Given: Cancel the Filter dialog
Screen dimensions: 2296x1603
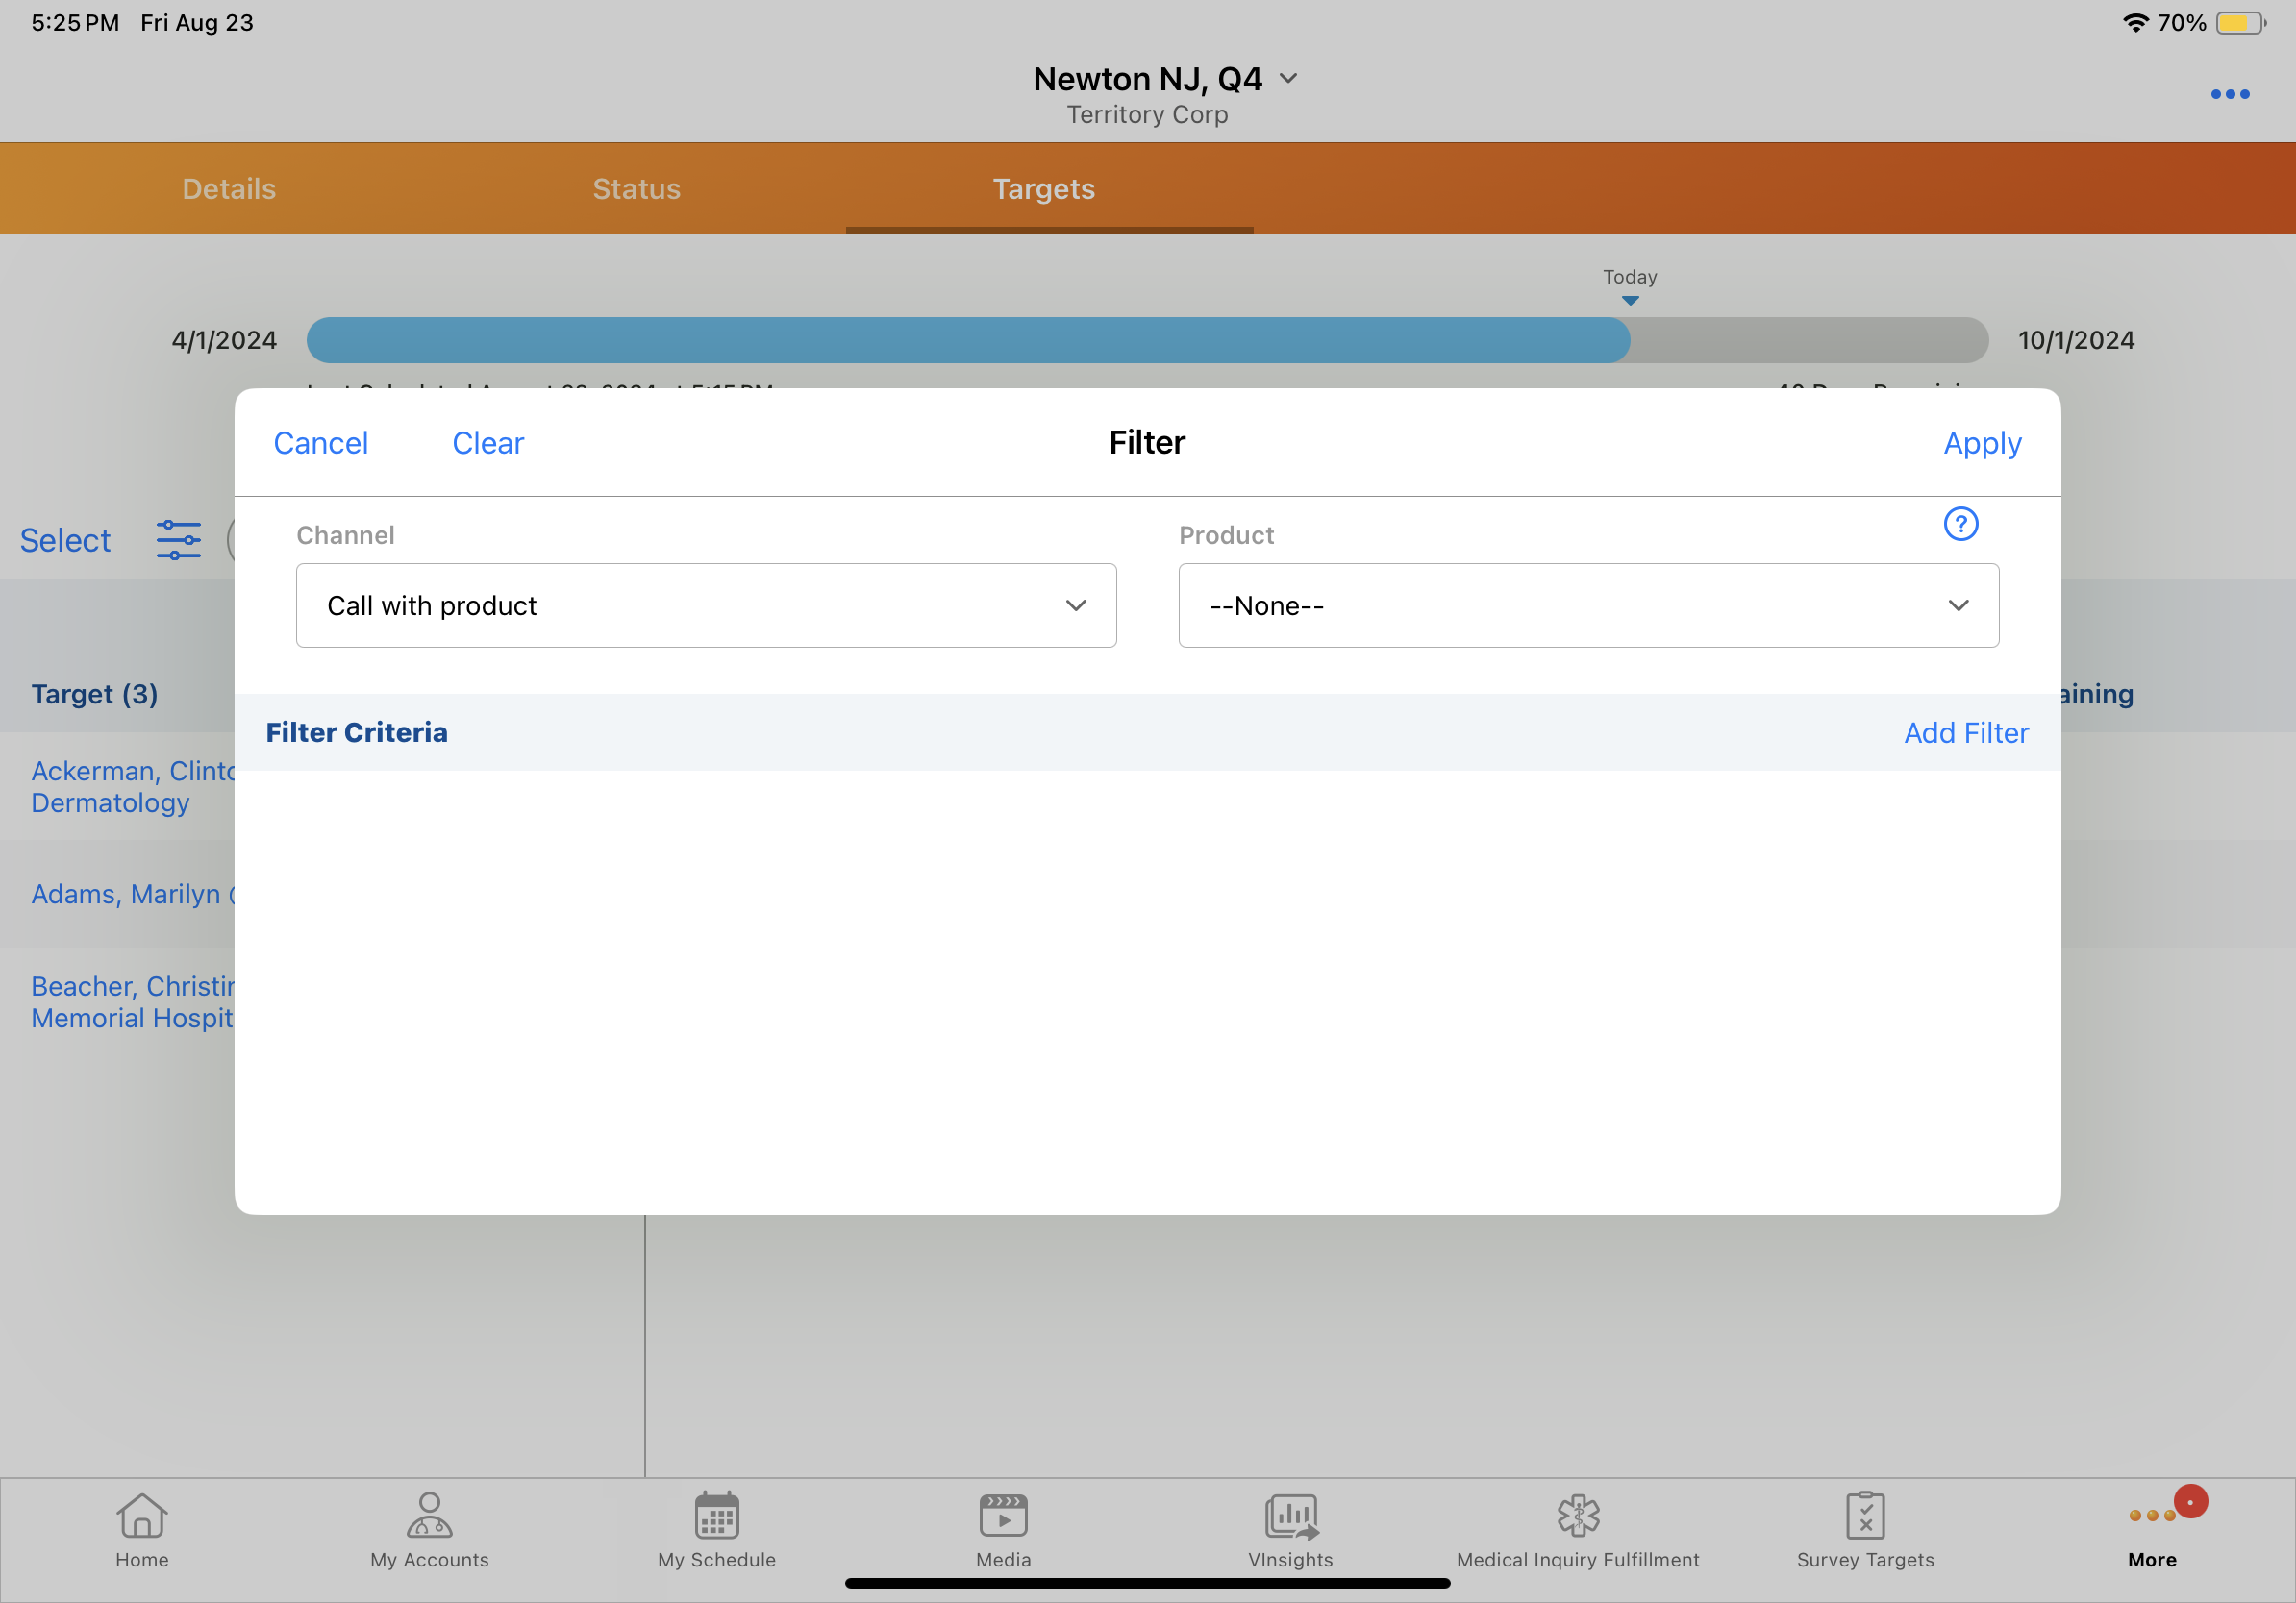Looking at the screenshot, I should coord(320,443).
